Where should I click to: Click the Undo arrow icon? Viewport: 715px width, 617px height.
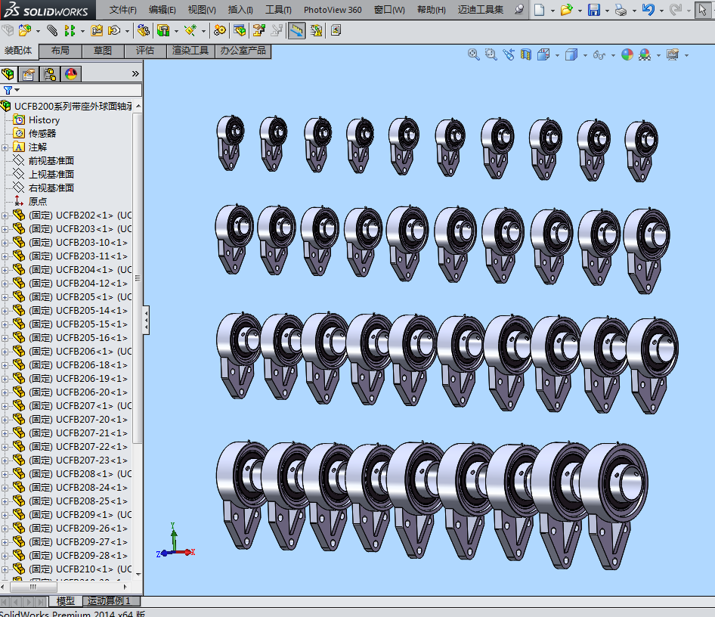(x=648, y=10)
